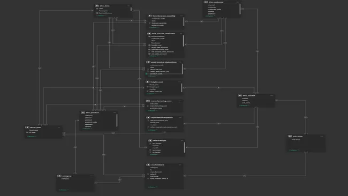Click Collapse link on NsGxTarget table
Screen dimensions: 348x196
coord(155,154)
